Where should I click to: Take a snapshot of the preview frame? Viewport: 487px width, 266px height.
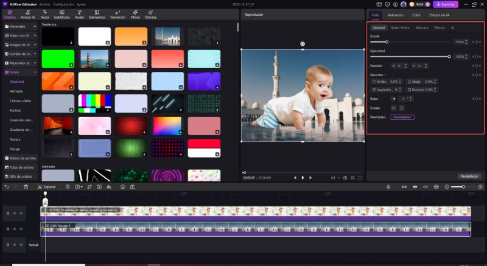click(x=345, y=178)
